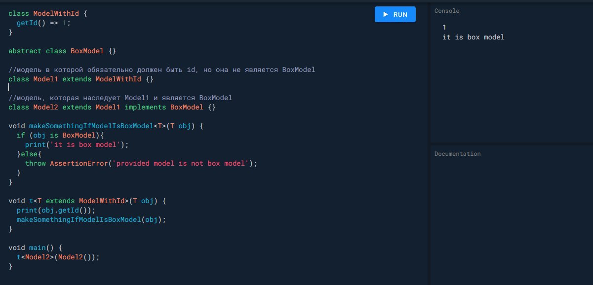The width and height of the screenshot is (593, 285).
Task: Click console output 'it is box model'
Action: [474, 37]
